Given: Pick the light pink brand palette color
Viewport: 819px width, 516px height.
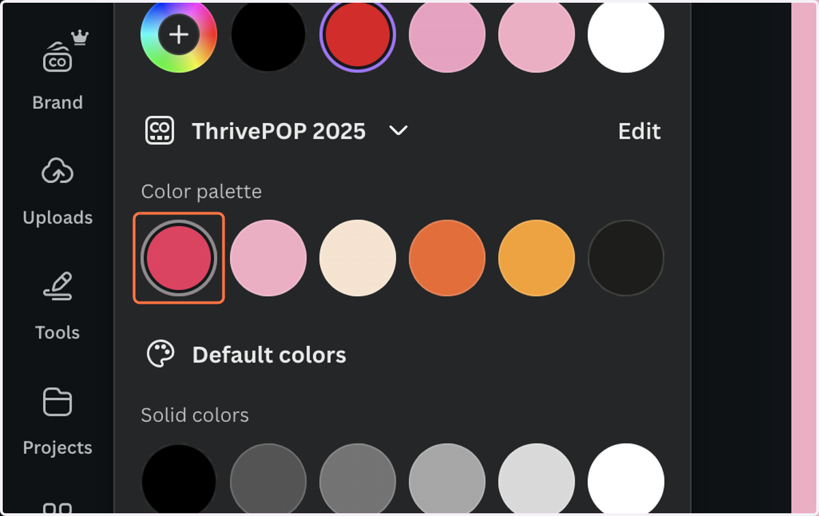Looking at the screenshot, I should [x=268, y=258].
